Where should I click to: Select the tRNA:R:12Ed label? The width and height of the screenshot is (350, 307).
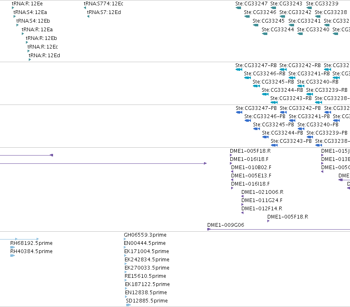tap(44, 56)
